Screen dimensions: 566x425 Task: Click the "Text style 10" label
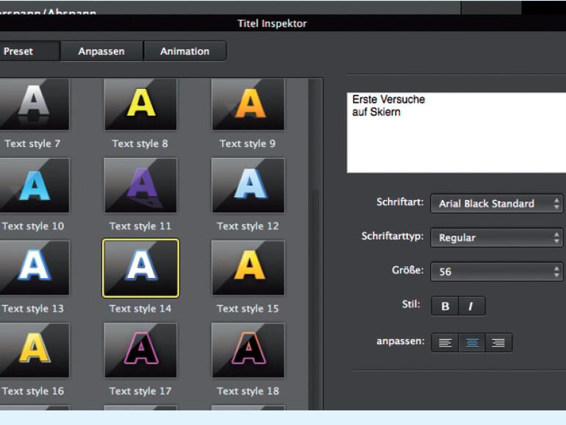coord(33,226)
